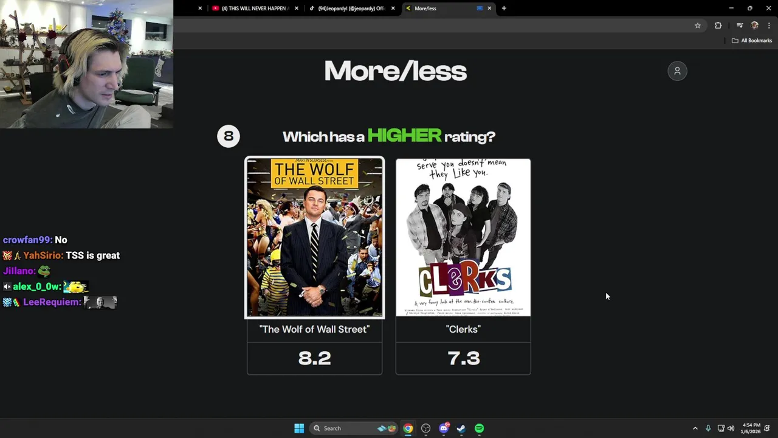The width and height of the screenshot is (778, 438).
Task: Click the microphone tray icon
Action: click(708, 428)
